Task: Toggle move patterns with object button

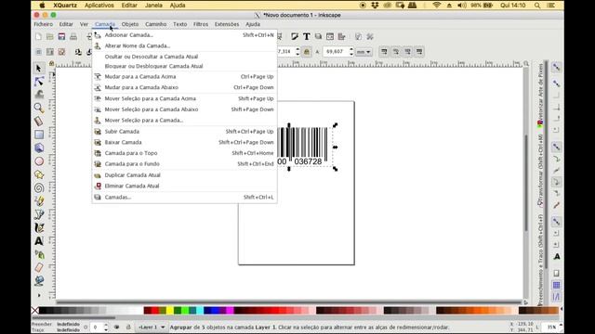Action: 419,52
